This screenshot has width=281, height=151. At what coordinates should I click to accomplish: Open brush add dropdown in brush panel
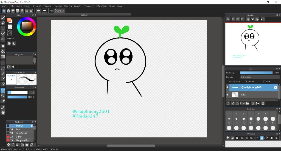pos(18,144)
